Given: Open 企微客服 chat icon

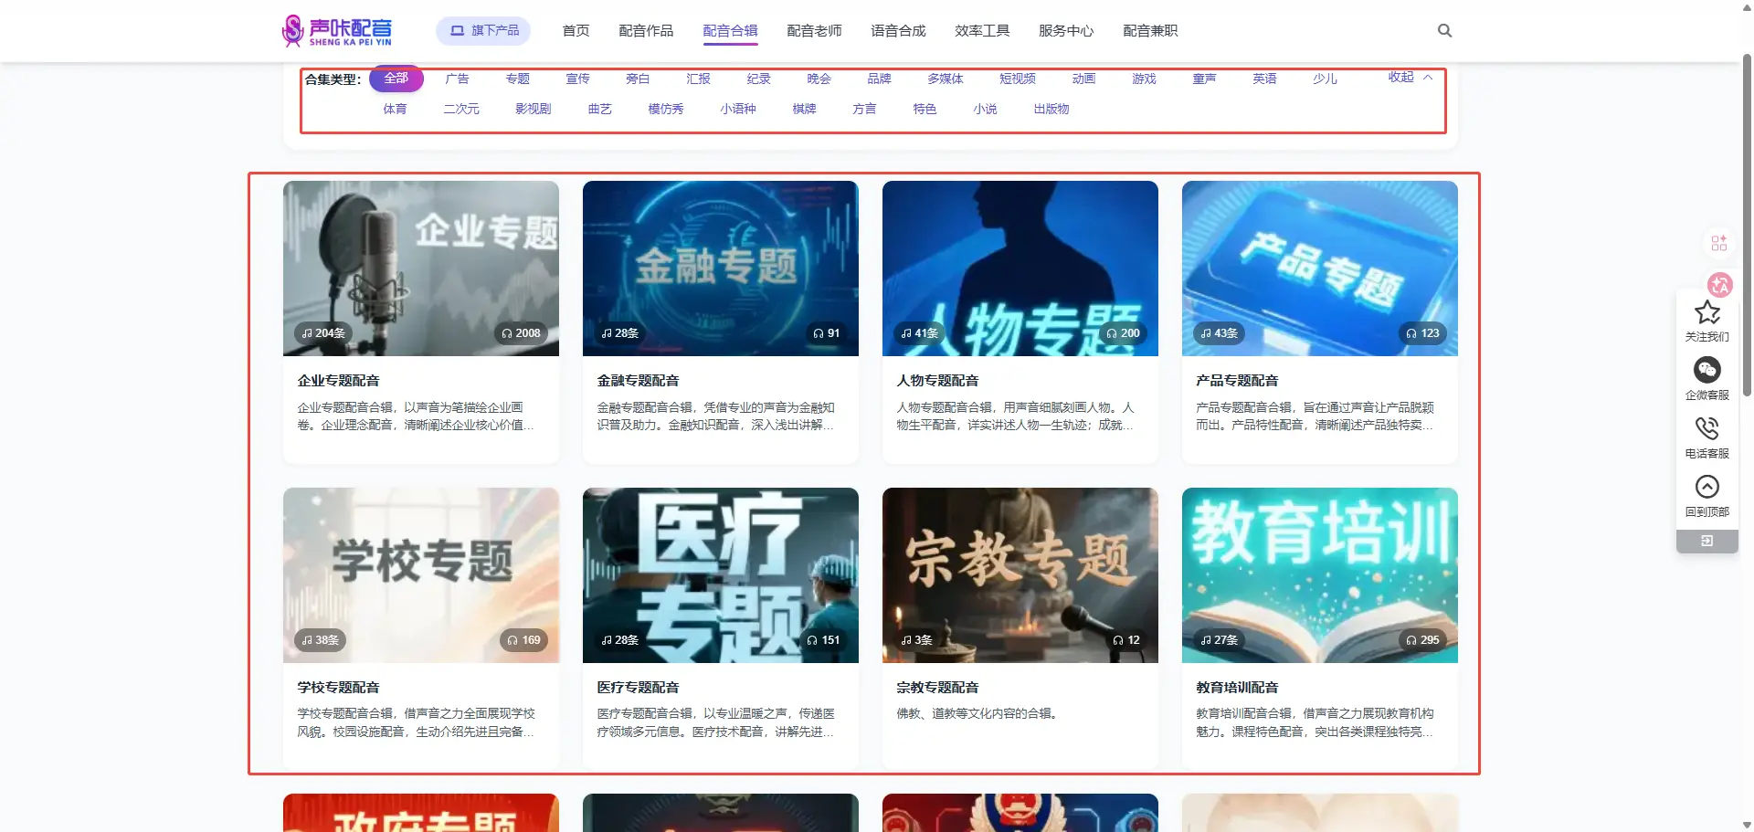Looking at the screenshot, I should 1706,371.
